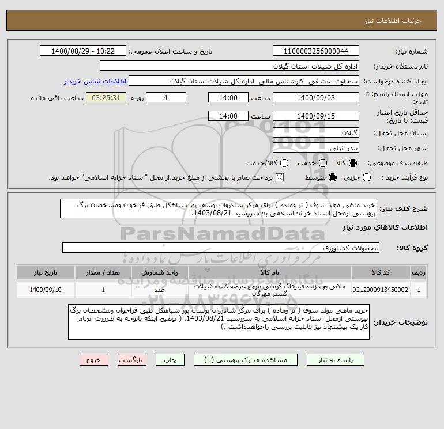This screenshot has height=429, width=444.
Task: Click the جزئیات اطلاعات نیاز header title
Action: (393, 21)
